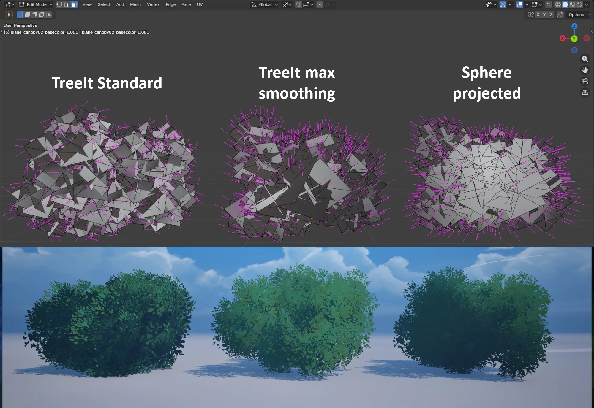Switch to solid viewport shading
The width and height of the screenshot is (594, 408).
[x=565, y=4]
